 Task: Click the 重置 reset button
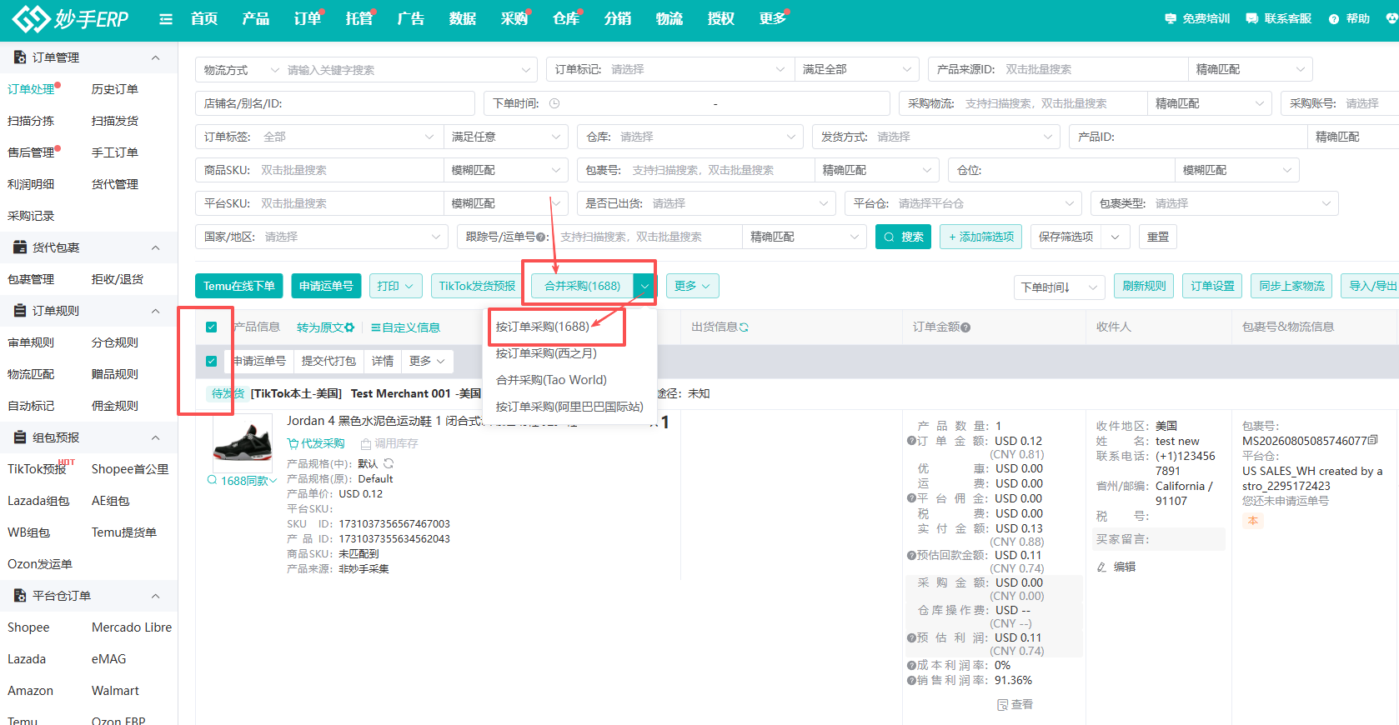click(x=1157, y=237)
